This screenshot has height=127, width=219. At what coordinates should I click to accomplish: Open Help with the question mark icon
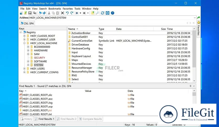click(x=113, y=13)
